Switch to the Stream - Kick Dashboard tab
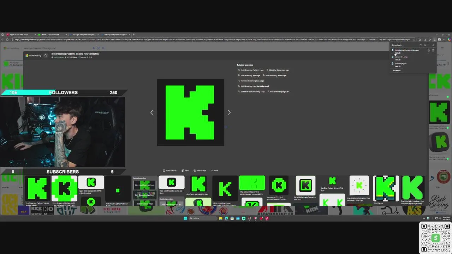Screen dimensions: 452x254 pyautogui.click(x=52, y=35)
